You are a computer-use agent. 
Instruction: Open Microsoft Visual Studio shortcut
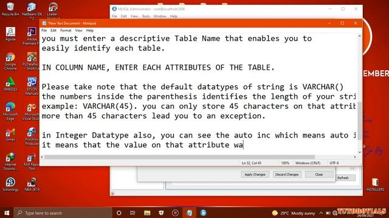(31, 111)
